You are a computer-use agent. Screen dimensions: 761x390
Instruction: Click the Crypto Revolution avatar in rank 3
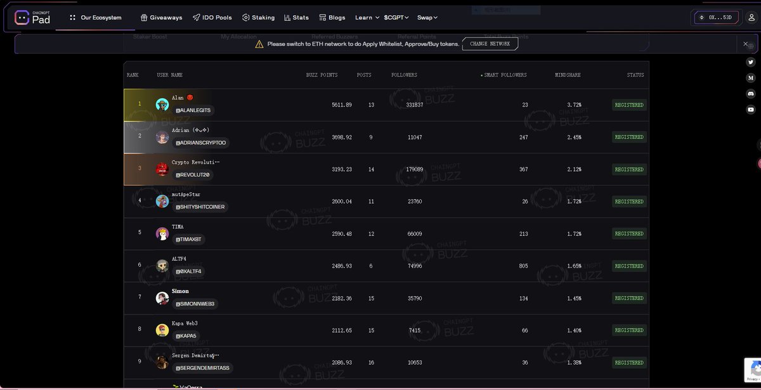coord(162,169)
